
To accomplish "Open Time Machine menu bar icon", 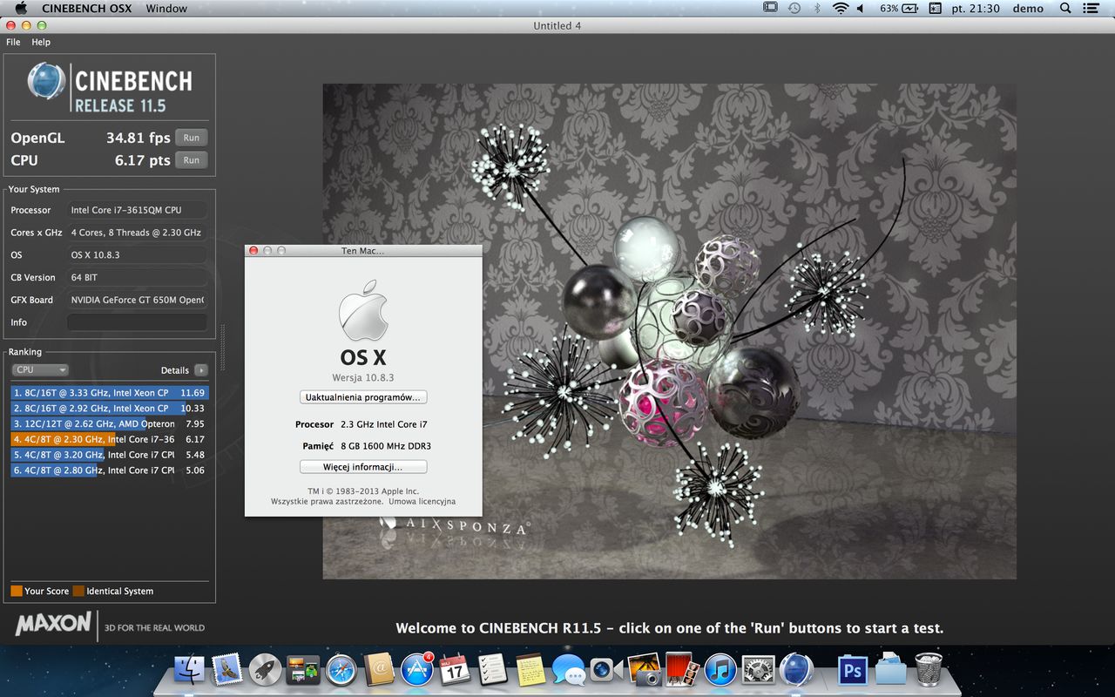I will [794, 8].
